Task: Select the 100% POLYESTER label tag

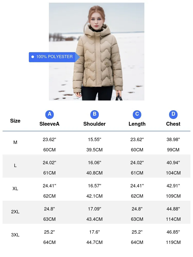Action: click(54, 57)
